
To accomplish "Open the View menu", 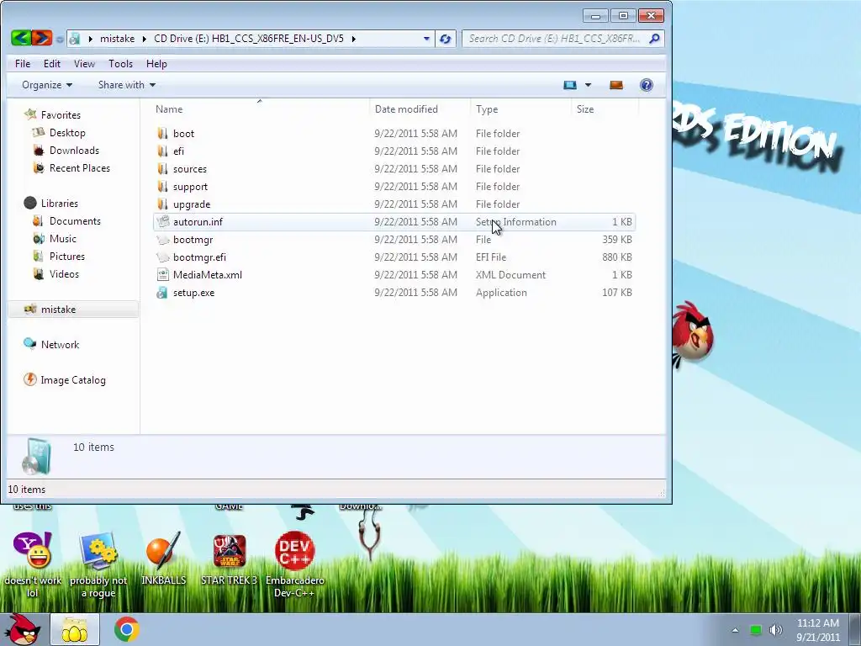I will (x=85, y=64).
